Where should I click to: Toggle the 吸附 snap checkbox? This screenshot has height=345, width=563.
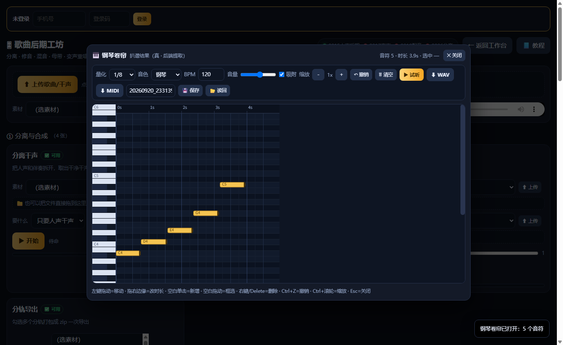(282, 75)
